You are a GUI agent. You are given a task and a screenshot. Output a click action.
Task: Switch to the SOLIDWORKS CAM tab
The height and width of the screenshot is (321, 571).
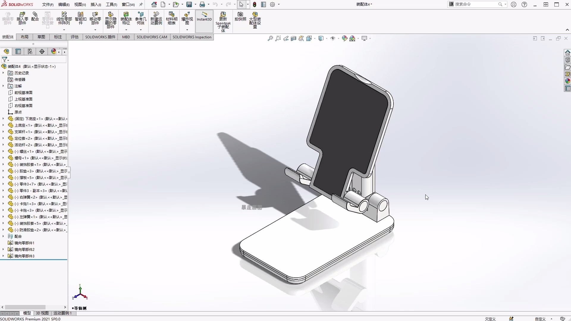pos(152,37)
